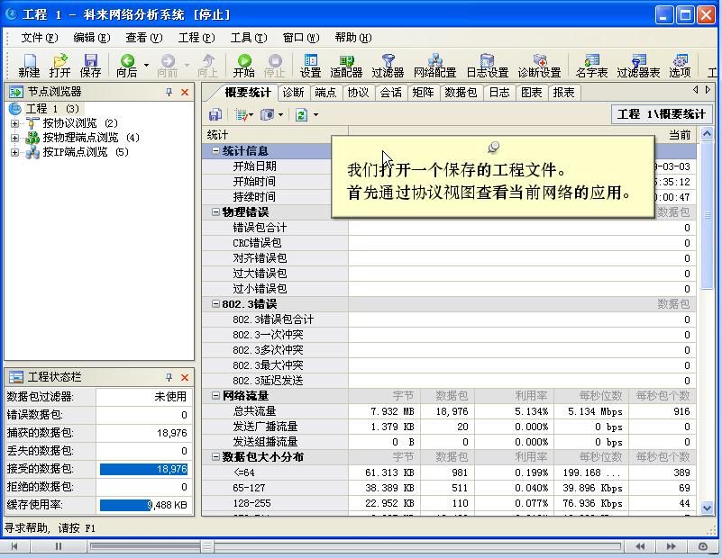Toggle pin on 节点浏览器 panel
The width and height of the screenshot is (722, 558).
(x=169, y=92)
